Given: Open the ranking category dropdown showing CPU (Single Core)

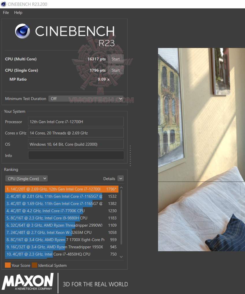Looking at the screenshot, I should (26, 178).
